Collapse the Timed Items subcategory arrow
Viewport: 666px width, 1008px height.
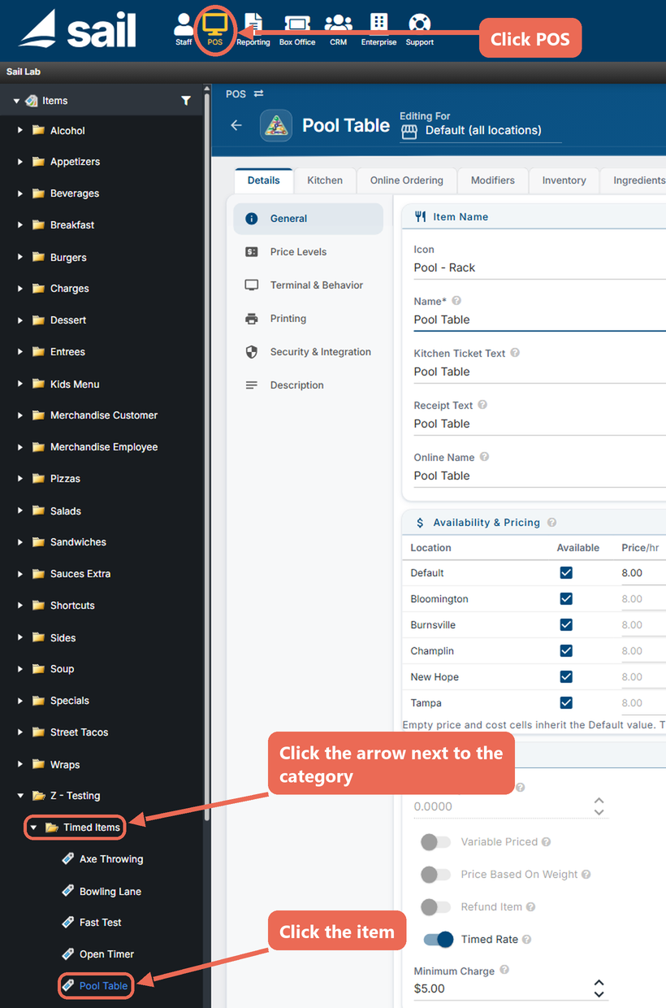[33, 828]
